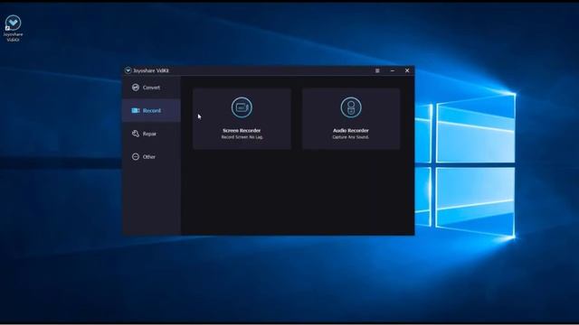Click the 'Record Screen No Lag.' caption

point(242,137)
